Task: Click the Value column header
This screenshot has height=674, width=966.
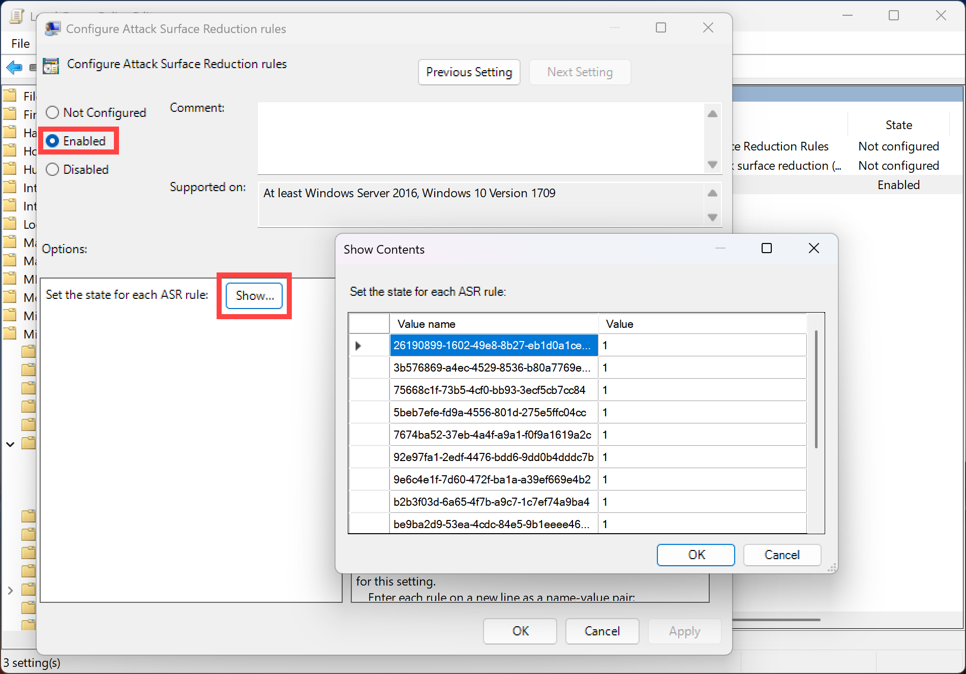Action: [702, 324]
